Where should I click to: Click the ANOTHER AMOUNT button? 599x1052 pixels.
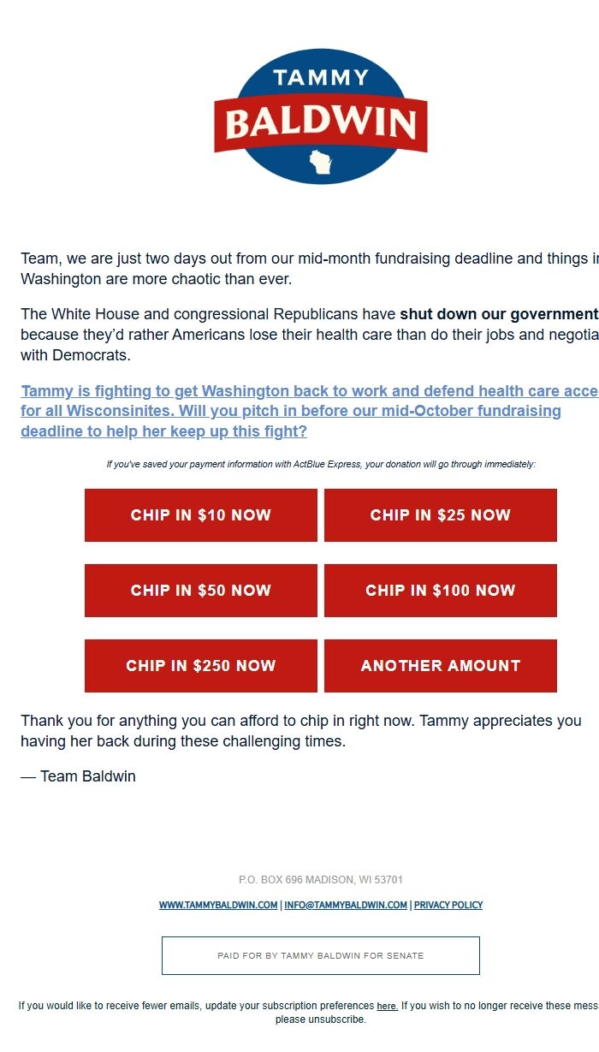point(441,666)
